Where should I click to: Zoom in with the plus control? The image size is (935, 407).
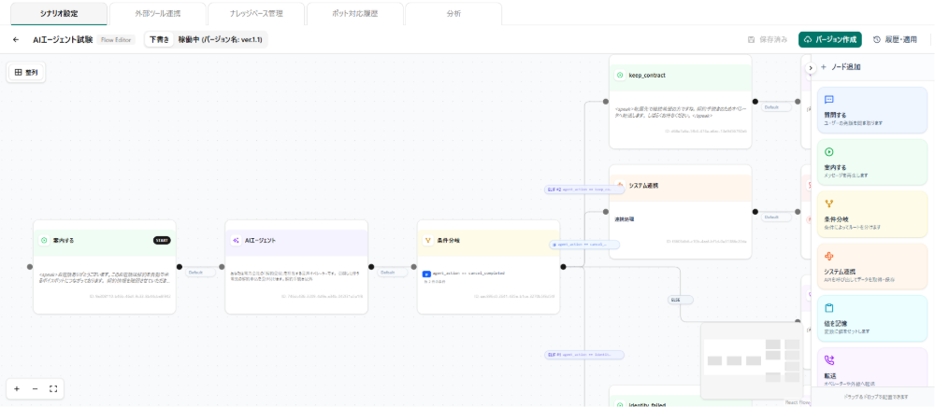pyautogui.click(x=17, y=388)
